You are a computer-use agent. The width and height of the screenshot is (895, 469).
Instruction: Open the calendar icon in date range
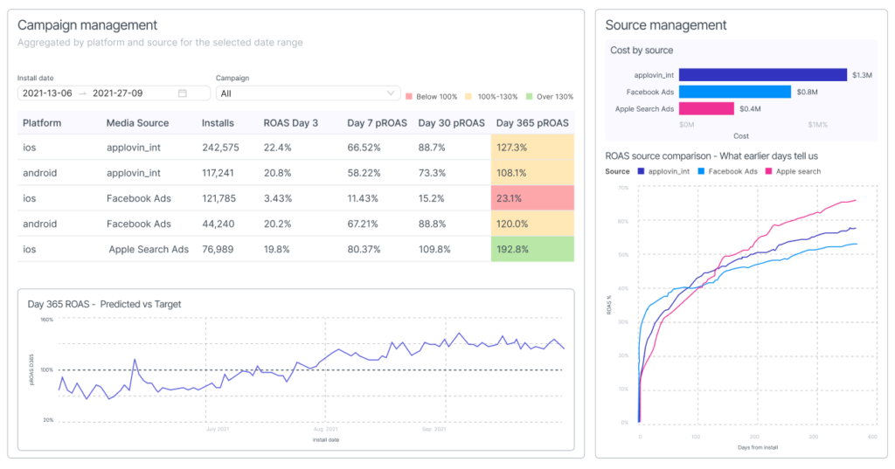click(x=182, y=93)
